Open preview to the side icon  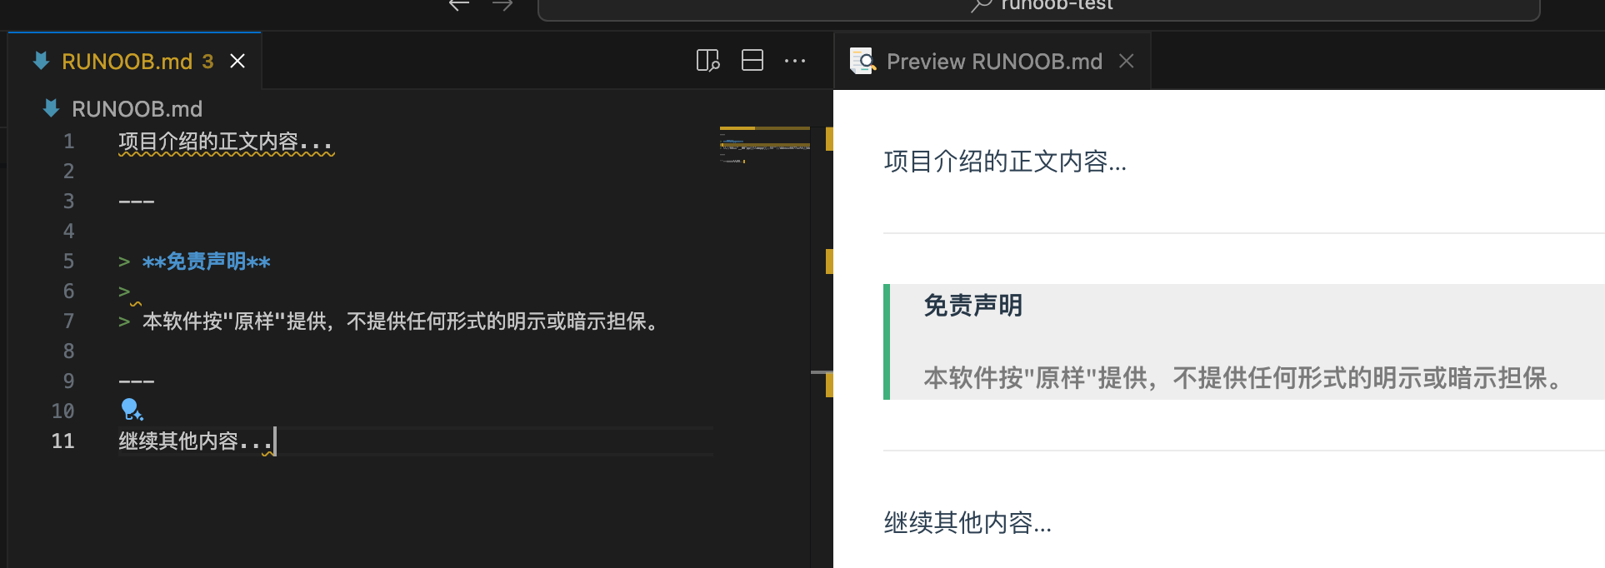click(707, 61)
